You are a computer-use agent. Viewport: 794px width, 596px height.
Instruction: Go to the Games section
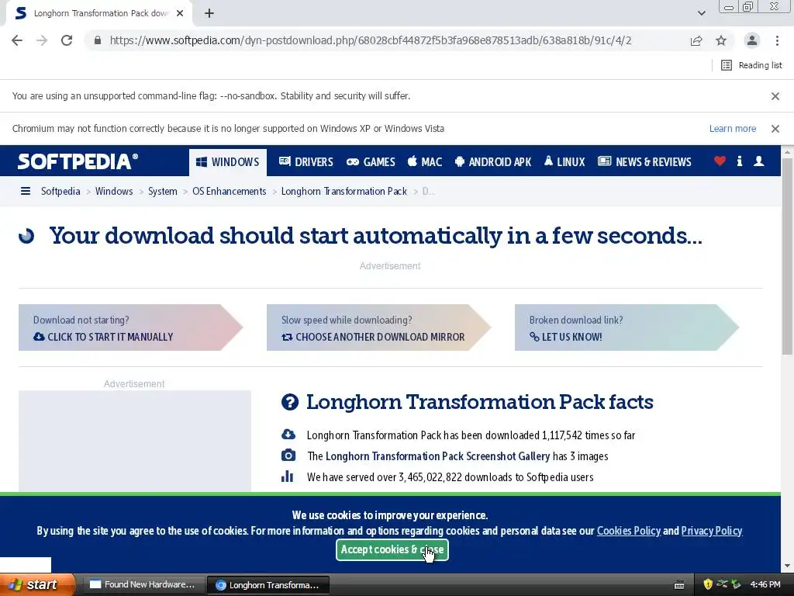tap(371, 161)
